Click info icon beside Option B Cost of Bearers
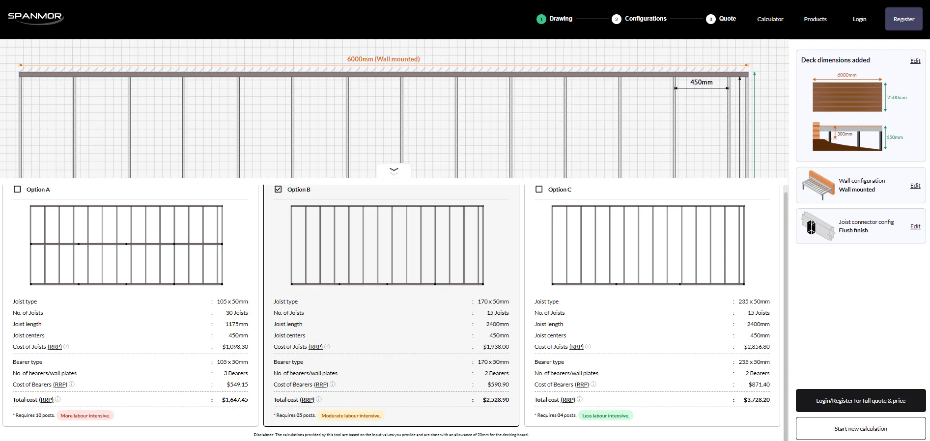930x441 pixels. point(333,385)
